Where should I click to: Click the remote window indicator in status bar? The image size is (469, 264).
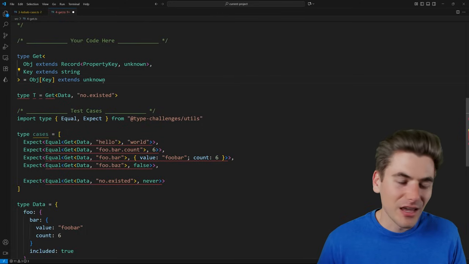4,261
